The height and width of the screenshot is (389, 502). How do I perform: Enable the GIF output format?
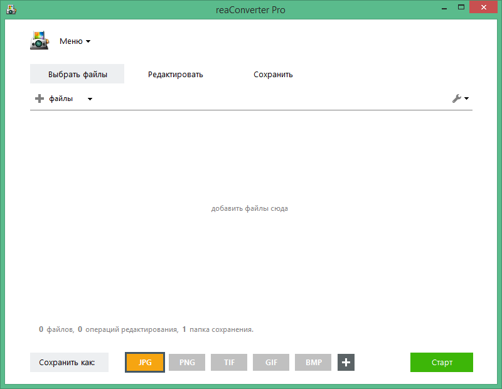click(x=270, y=362)
